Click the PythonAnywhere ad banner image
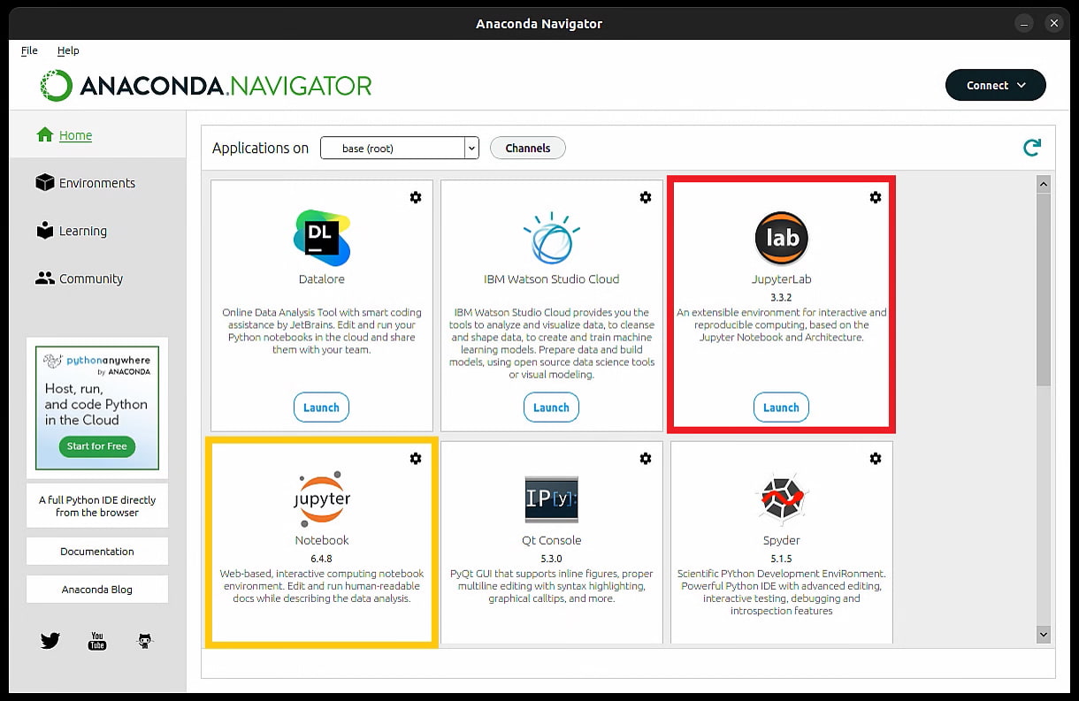1079x701 pixels. [97, 408]
